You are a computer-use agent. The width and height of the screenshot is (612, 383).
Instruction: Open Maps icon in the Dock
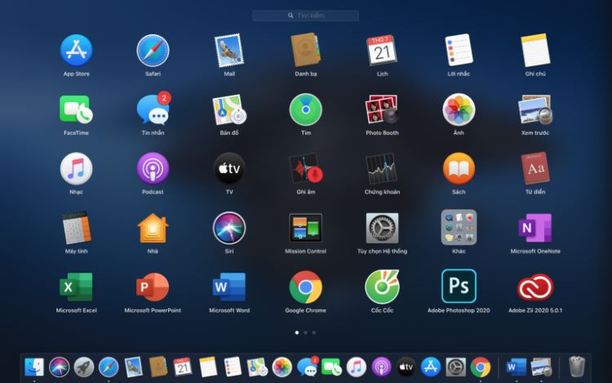coord(257,367)
